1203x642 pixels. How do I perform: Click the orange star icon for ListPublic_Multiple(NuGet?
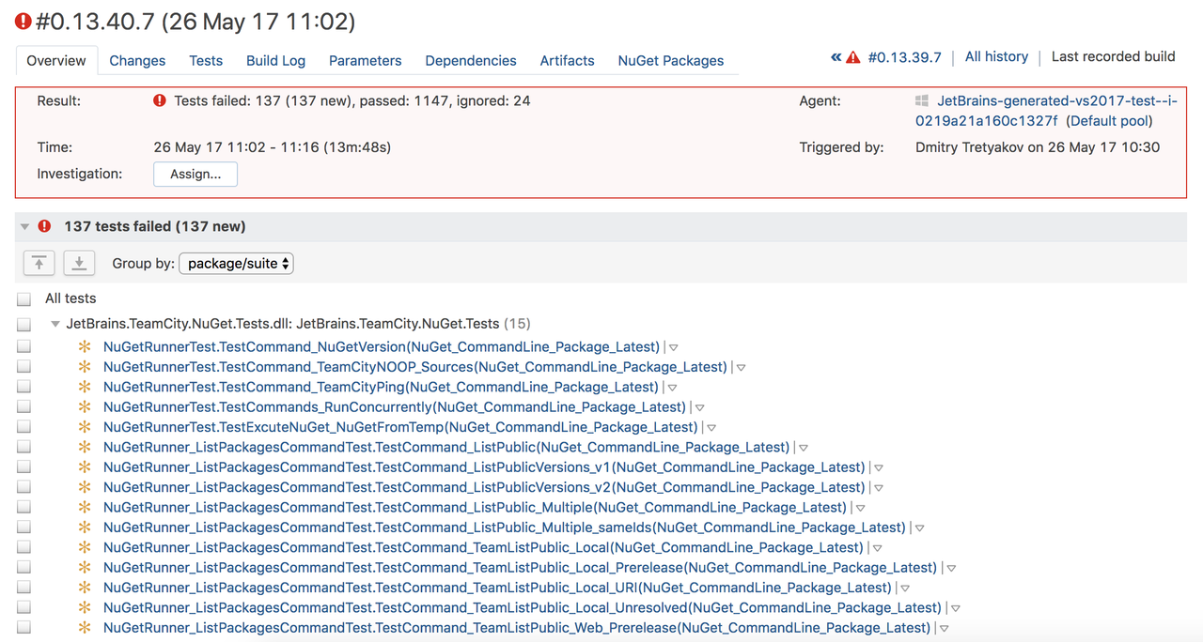[86, 508]
